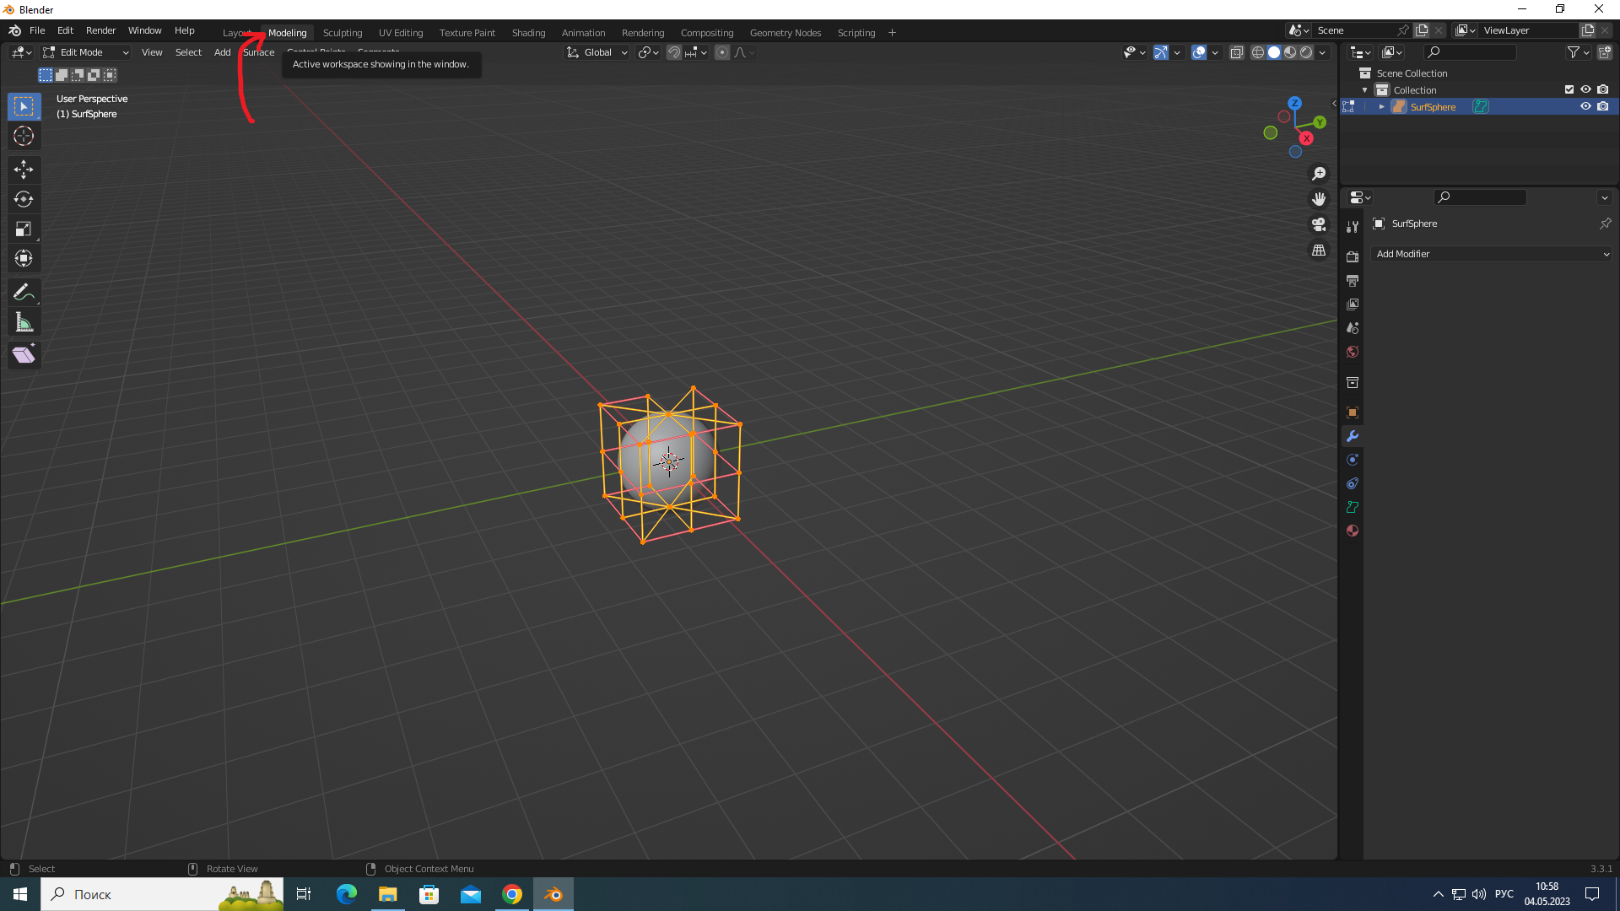Open the View Layer properties tab
Viewport: 1620px width, 911px height.
pos(1353,304)
